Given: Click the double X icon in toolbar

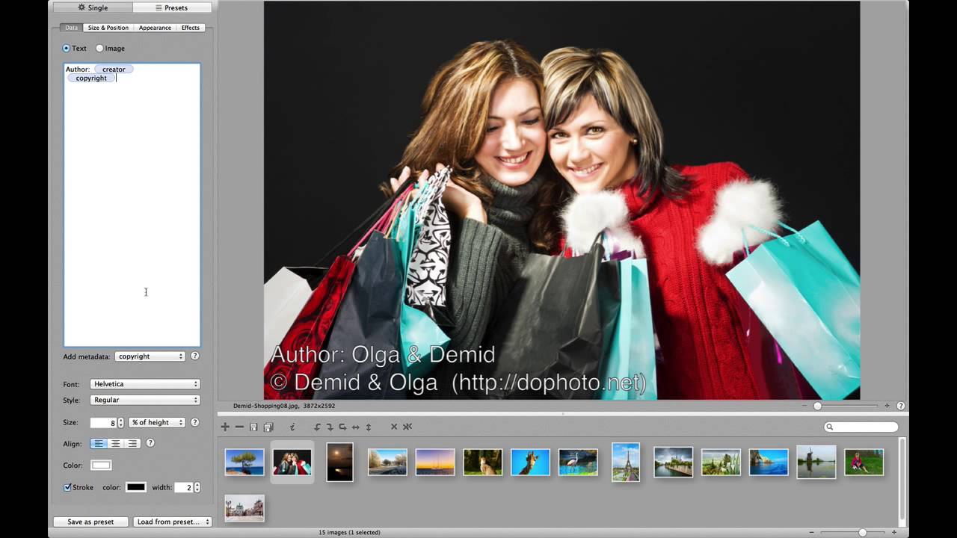Looking at the screenshot, I should 407,427.
